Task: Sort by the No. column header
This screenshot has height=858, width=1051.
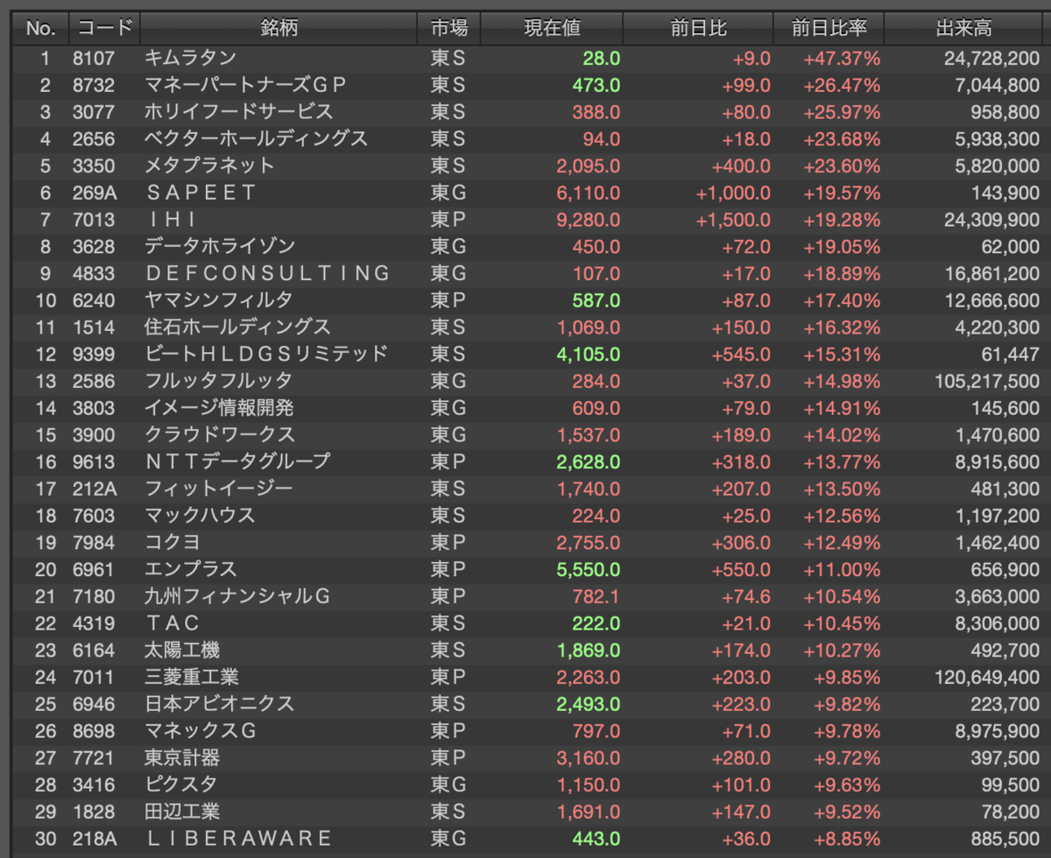Action: 40,28
